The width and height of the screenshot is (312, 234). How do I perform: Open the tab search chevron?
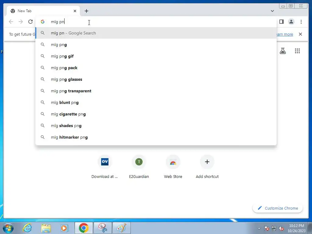click(x=272, y=11)
